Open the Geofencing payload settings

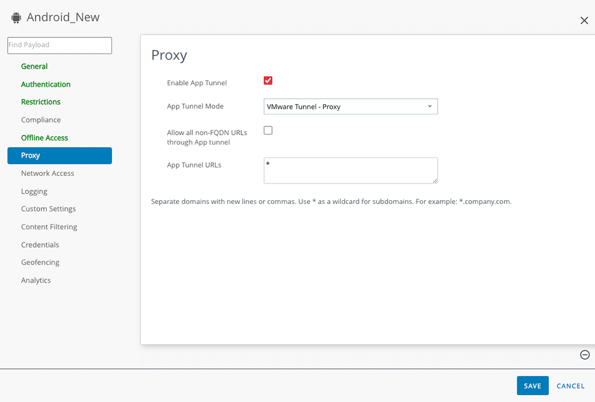tap(40, 262)
